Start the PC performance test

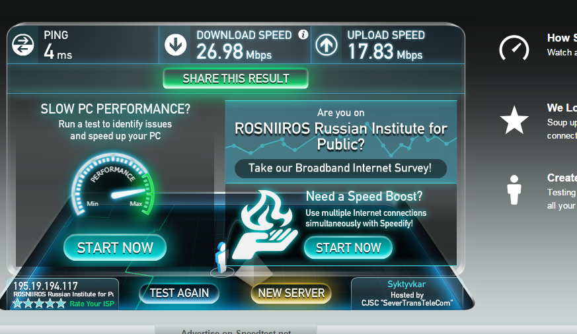[115, 248]
